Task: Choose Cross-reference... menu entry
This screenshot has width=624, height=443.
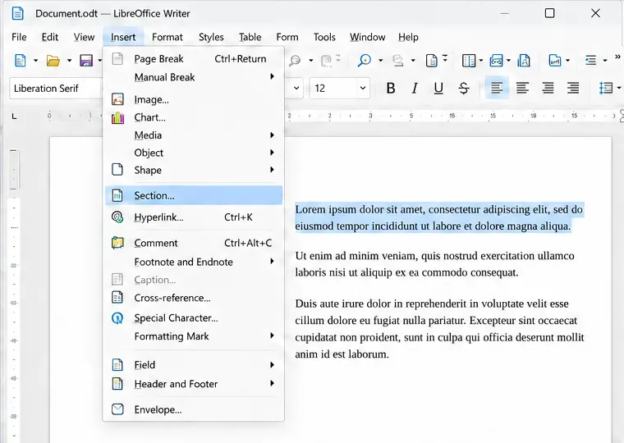Action: point(194,298)
